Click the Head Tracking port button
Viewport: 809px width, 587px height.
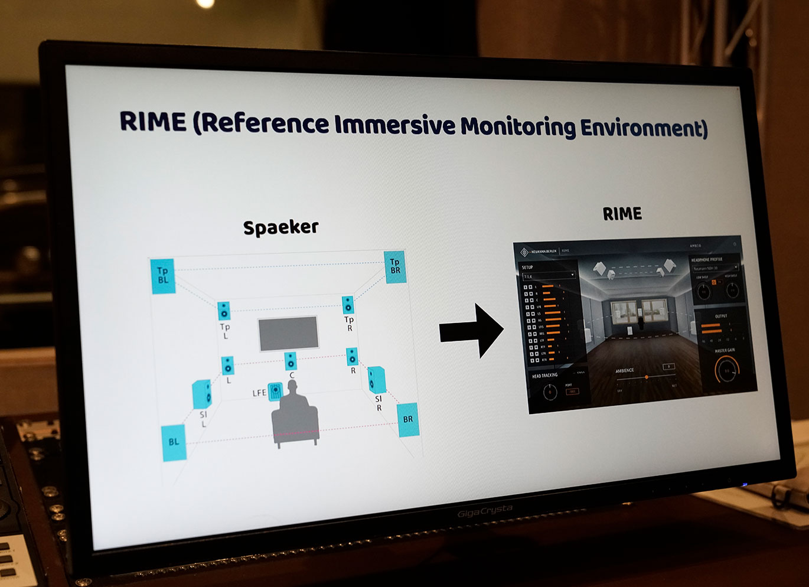click(572, 392)
